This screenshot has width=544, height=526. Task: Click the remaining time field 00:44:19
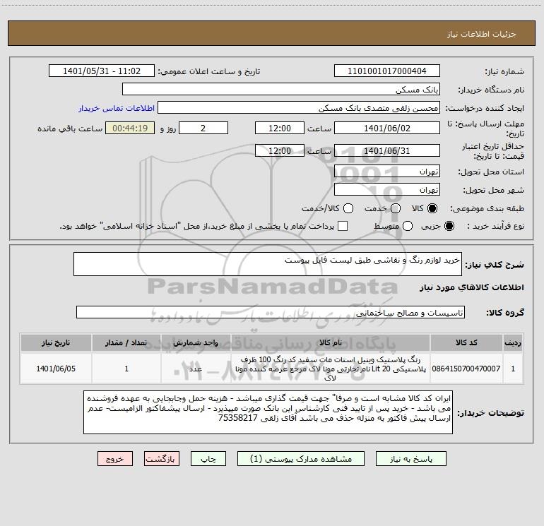(x=130, y=128)
